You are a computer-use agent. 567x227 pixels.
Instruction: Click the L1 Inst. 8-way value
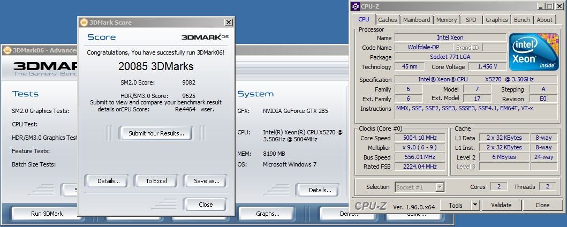544,147
